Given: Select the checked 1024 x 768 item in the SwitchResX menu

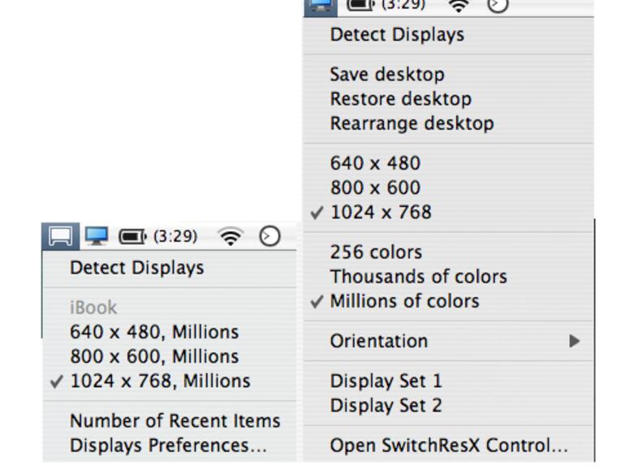Looking at the screenshot, I should coord(381,212).
